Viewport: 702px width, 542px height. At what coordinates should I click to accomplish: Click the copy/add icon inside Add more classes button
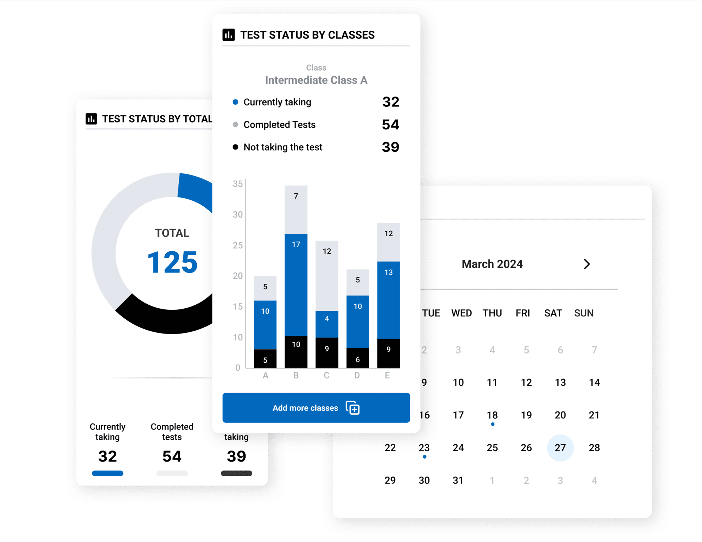coord(357,408)
